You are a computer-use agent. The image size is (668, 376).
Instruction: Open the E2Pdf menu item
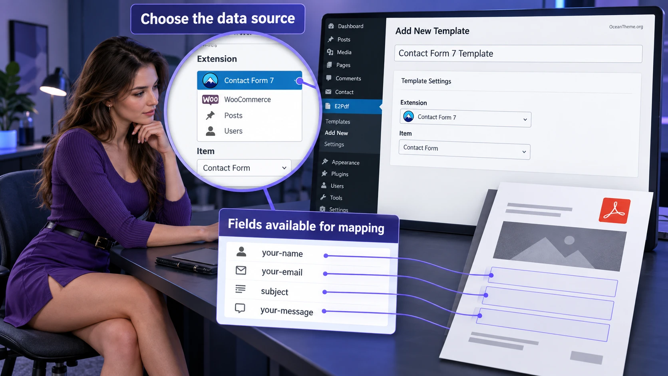point(351,106)
